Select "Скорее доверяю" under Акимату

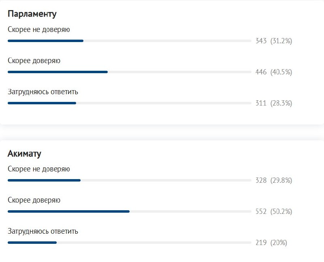[x=34, y=200]
